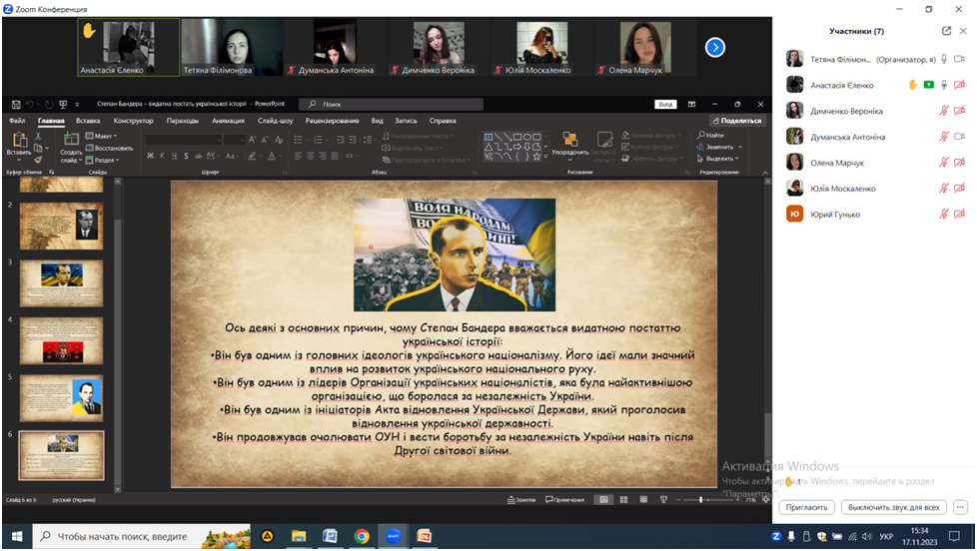977x551 pixels.
Task: Expand the Выделить select dropdown
Action: [721, 159]
